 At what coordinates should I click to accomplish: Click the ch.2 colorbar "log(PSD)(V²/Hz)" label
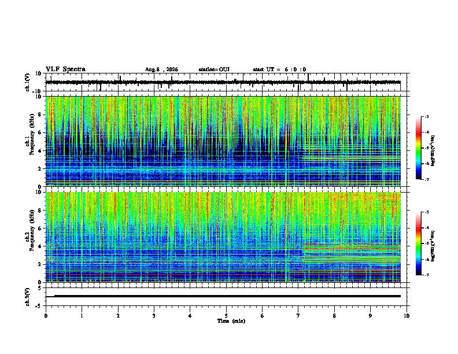tap(433, 246)
